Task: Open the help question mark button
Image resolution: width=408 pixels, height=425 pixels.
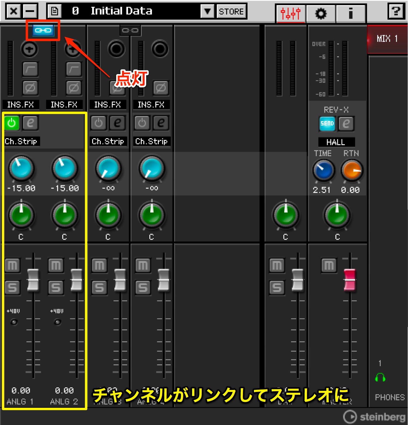Action: pyautogui.click(x=396, y=11)
